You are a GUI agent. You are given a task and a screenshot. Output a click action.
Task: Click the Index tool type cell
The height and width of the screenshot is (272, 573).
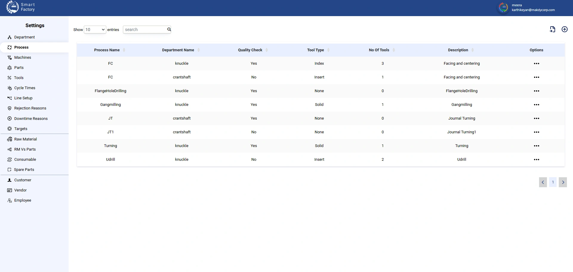[x=319, y=64]
